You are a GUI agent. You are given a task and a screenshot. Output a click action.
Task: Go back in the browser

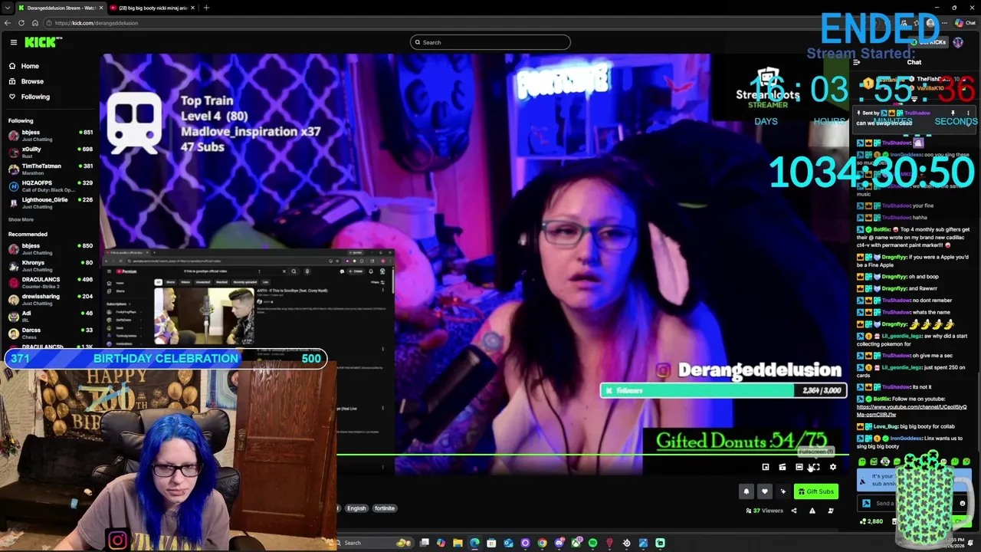click(x=8, y=23)
